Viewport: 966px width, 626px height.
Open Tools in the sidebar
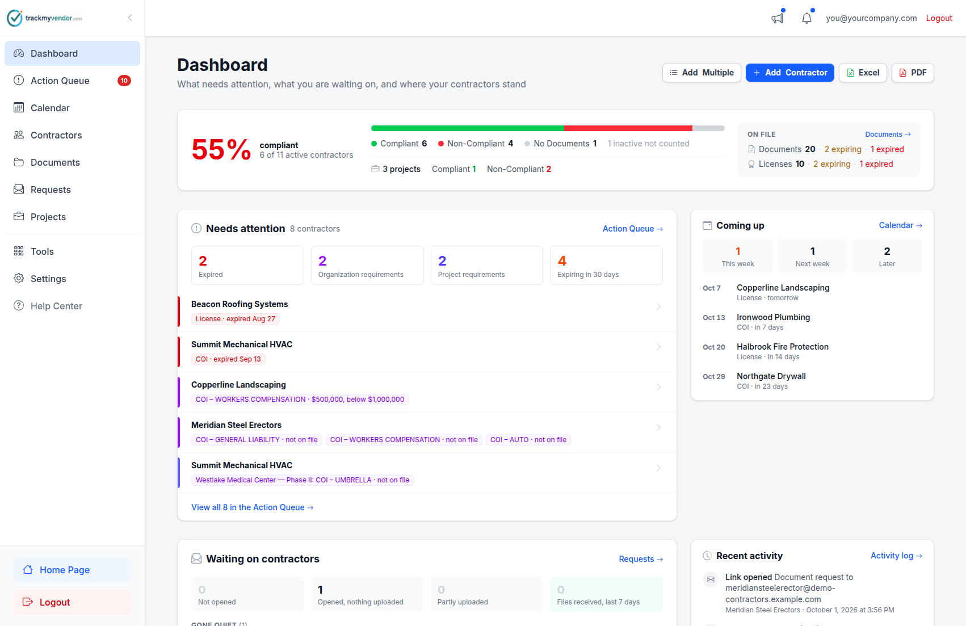[x=72, y=251]
